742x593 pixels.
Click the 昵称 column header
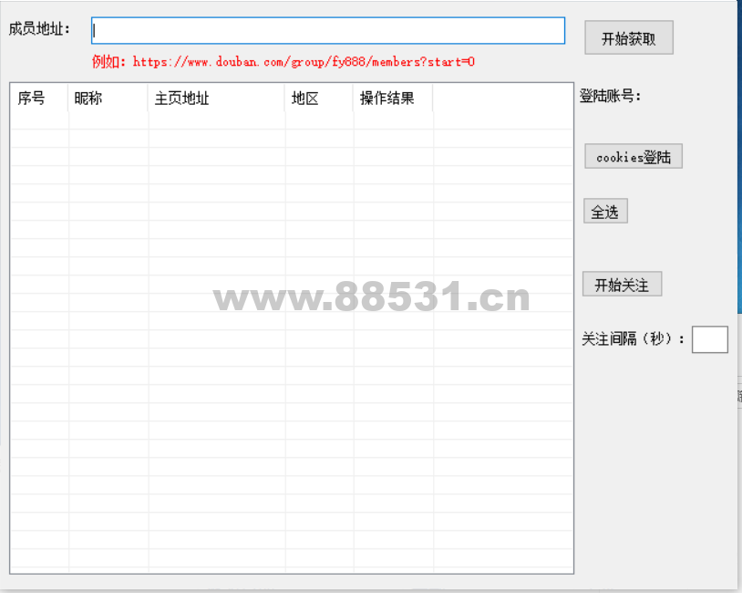coord(108,98)
